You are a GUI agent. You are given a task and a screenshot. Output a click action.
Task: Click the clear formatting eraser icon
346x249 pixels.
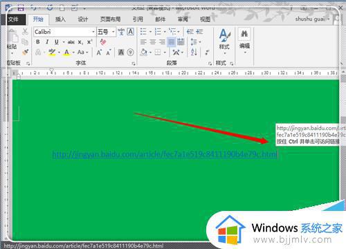tap(103, 42)
